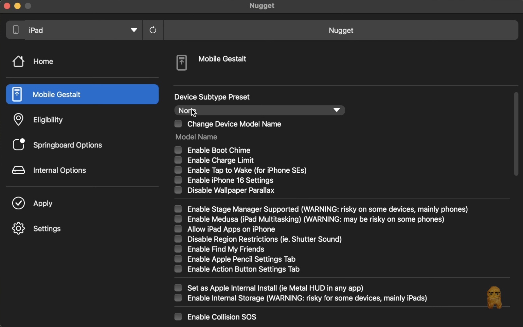Screen dimensions: 523x327
Task: Click the Eligibility location pin icon
Action: (18, 120)
